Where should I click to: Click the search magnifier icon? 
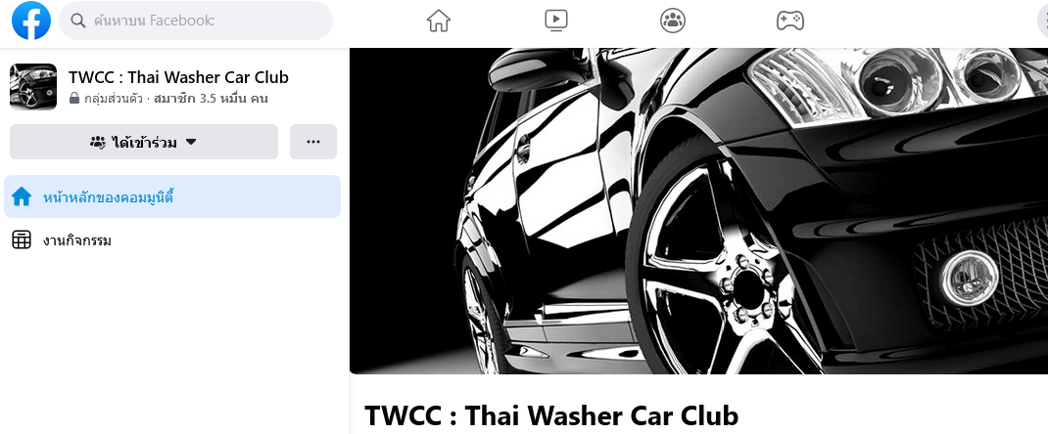click(78, 21)
